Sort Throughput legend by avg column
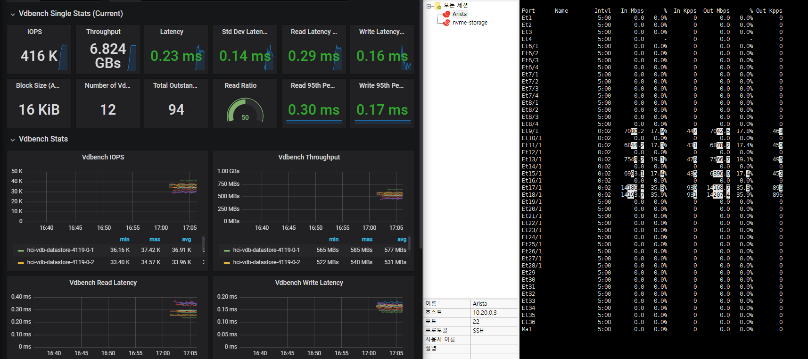 [402, 240]
